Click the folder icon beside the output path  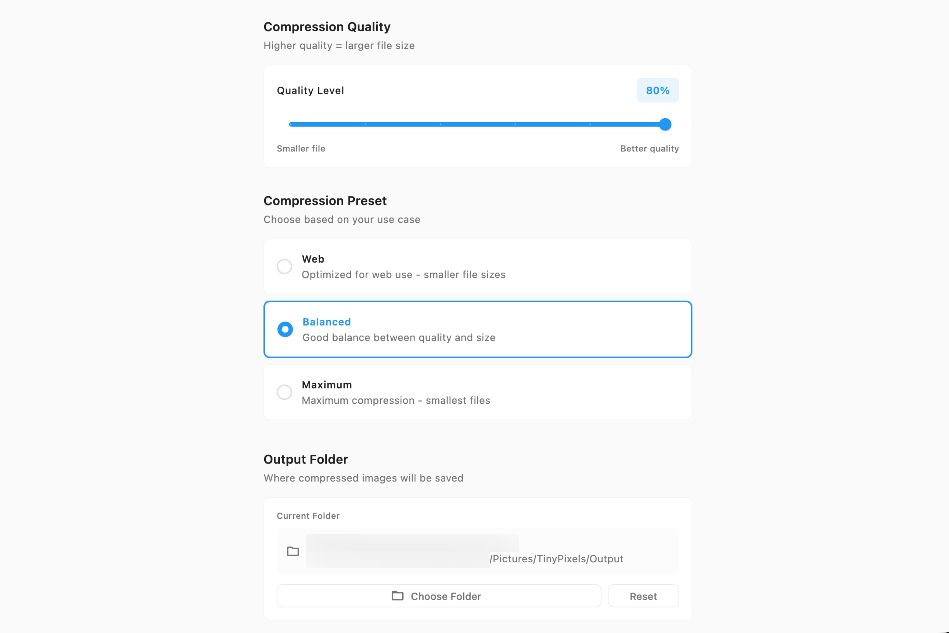coord(292,552)
